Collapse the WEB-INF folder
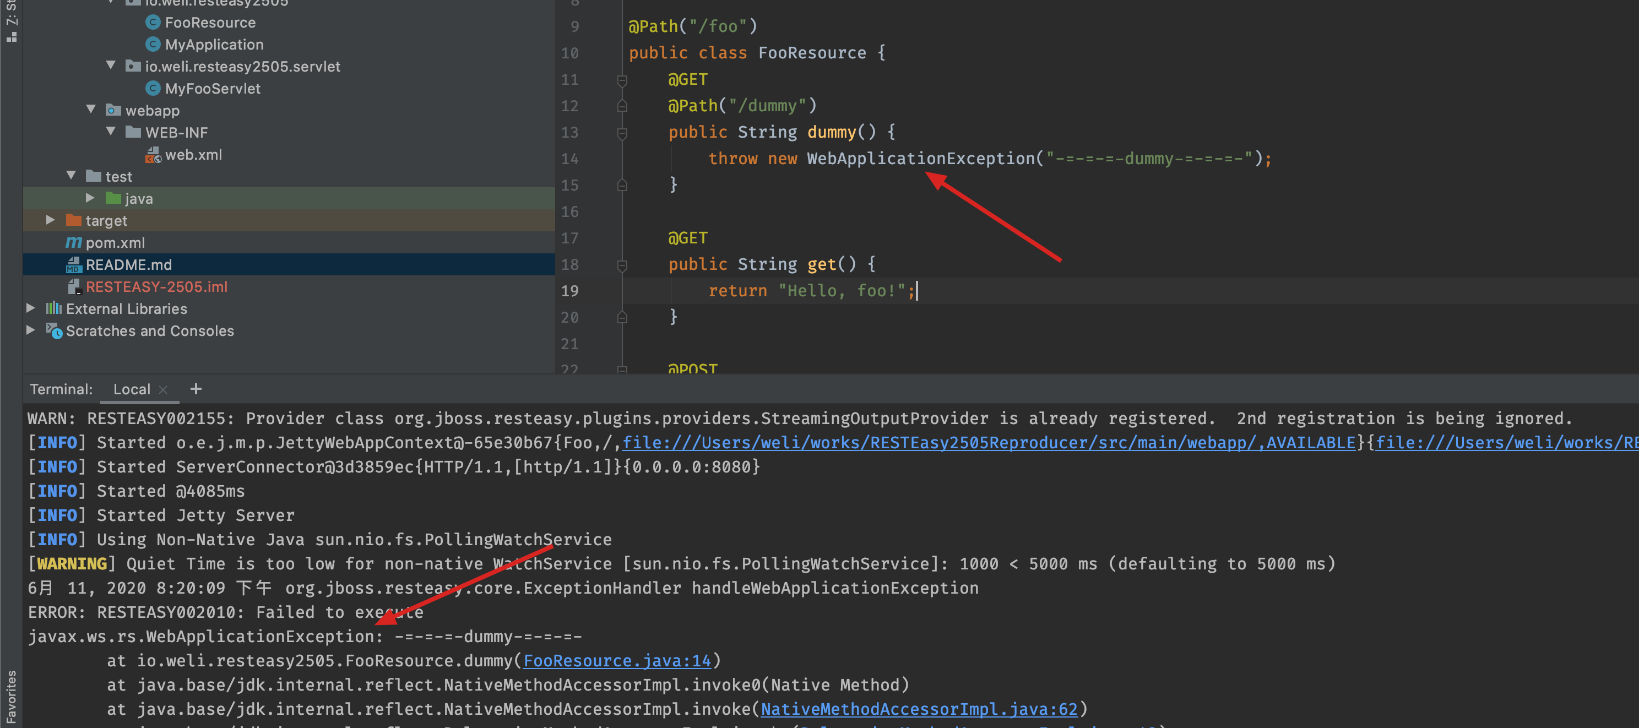The width and height of the screenshot is (1639, 728). 111,132
